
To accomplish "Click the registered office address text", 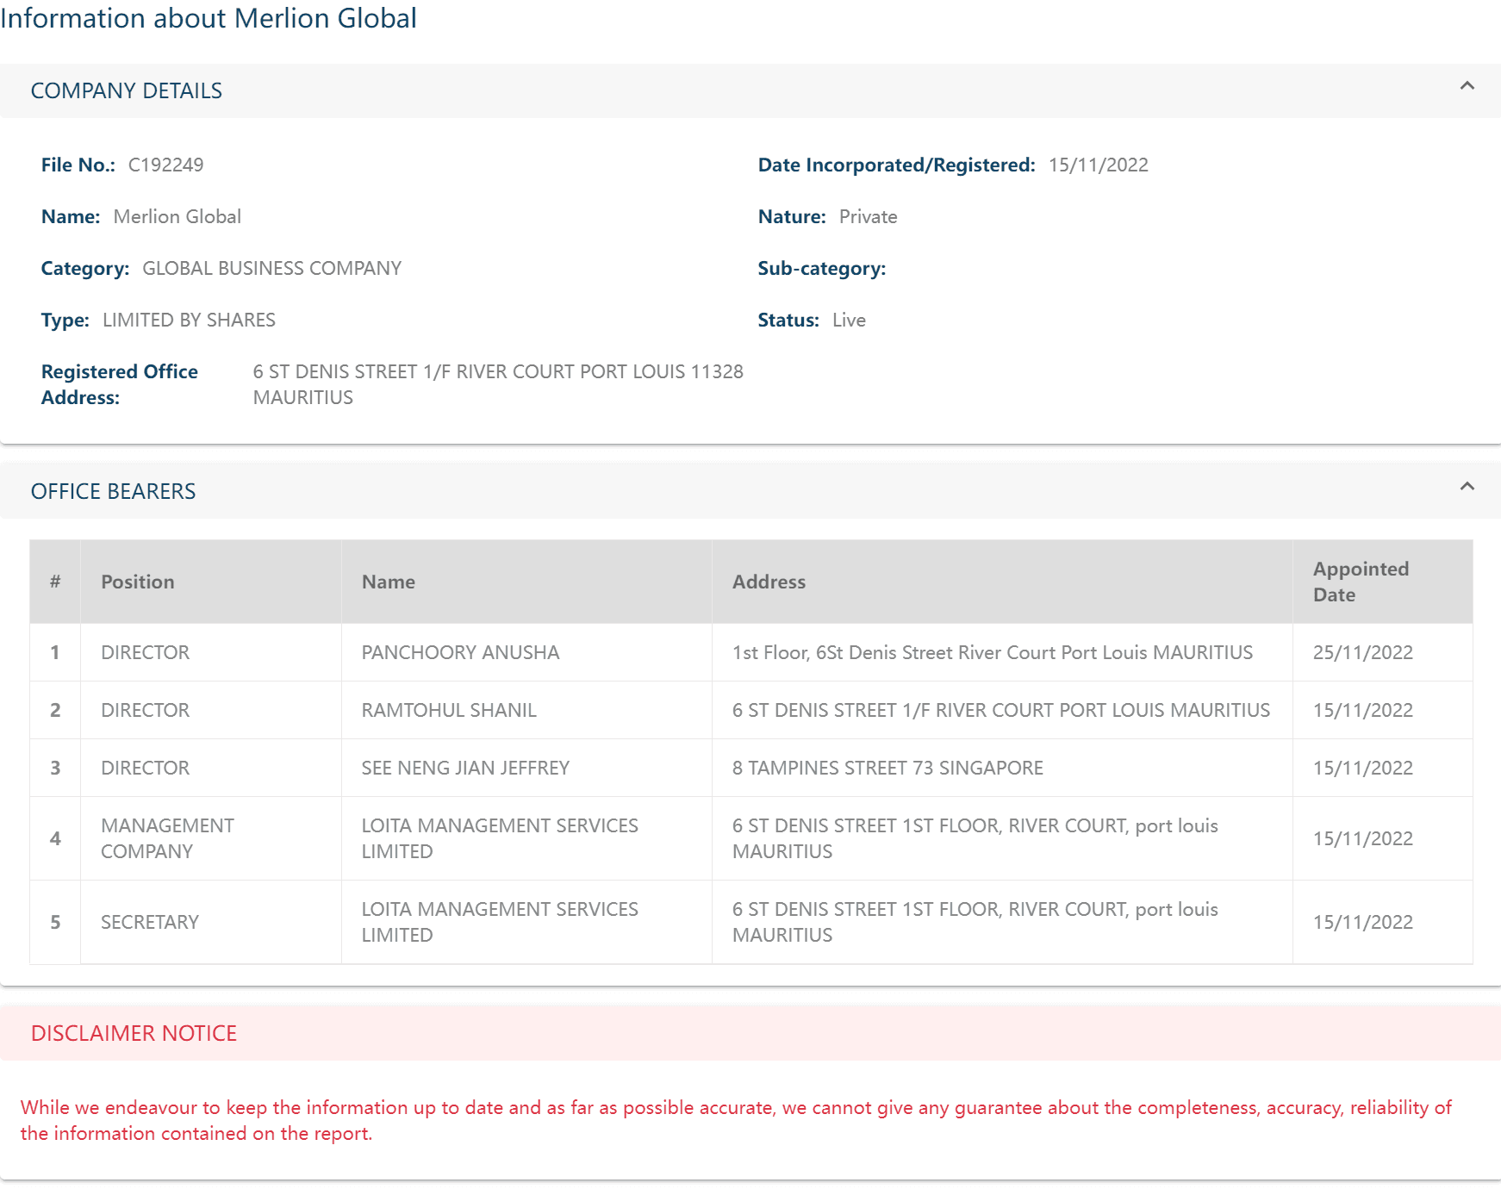I will coord(498,384).
